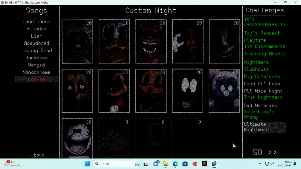This screenshot has height=169, width=301.
Task: Select It's CHRISTMASSSS!!! challenge
Action: [265, 22]
